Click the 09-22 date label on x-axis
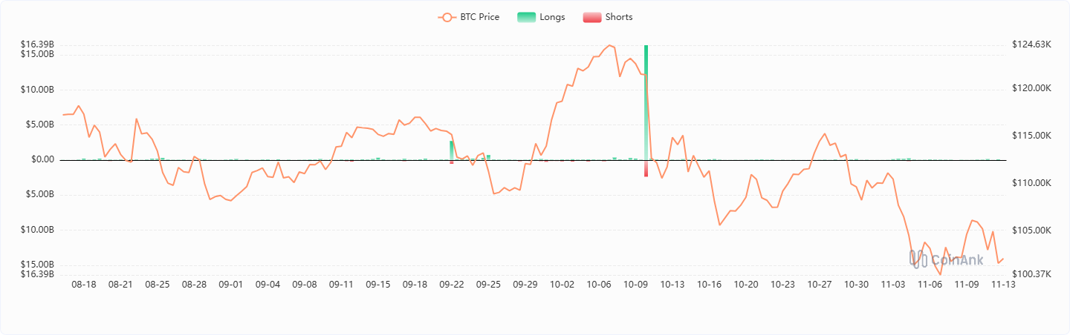 452,285
